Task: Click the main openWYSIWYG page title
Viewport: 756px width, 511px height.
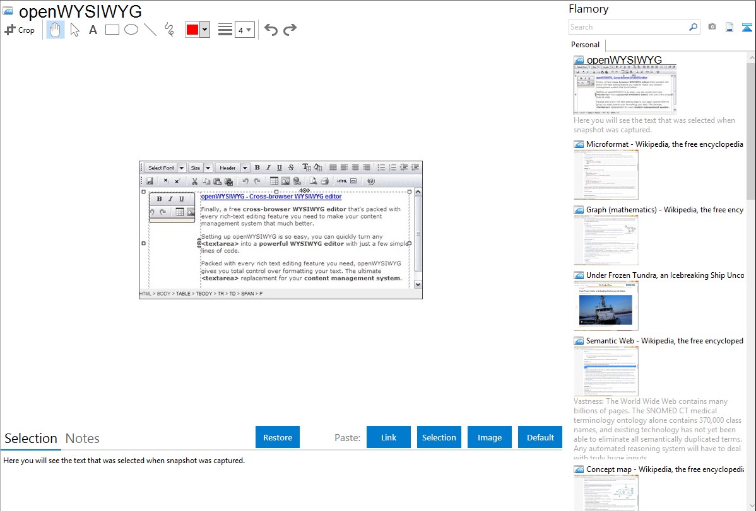Action: (x=81, y=11)
